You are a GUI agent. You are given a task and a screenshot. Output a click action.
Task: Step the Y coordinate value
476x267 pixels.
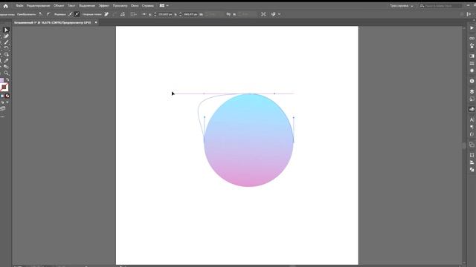[x=180, y=14]
